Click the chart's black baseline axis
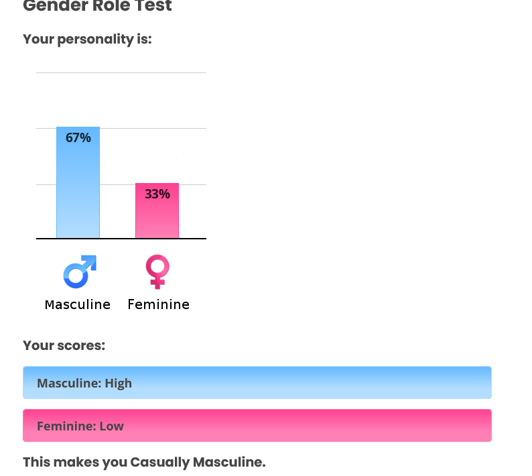Image resolution: width=532 pixels, height=476 pixels. pyautogui.click(x=121, y=239)
